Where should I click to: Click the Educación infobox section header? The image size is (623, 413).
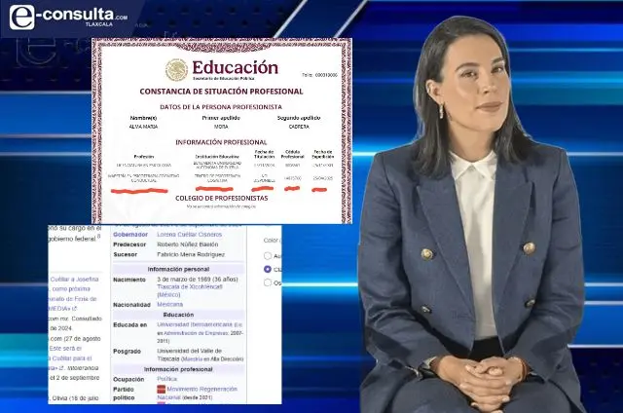click(x=178, y=315)
